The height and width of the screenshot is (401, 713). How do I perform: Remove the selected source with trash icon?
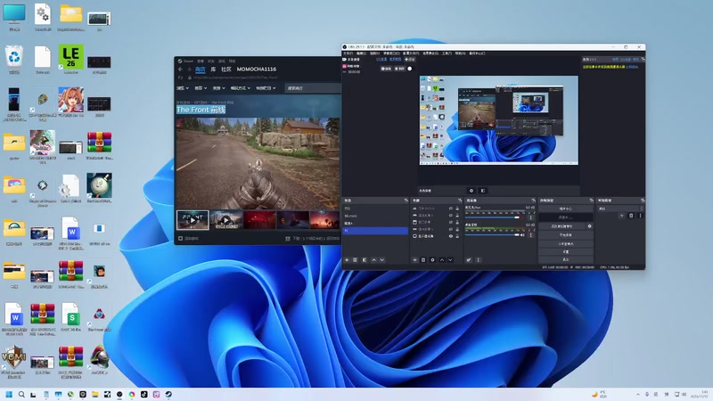coord(423,259)
